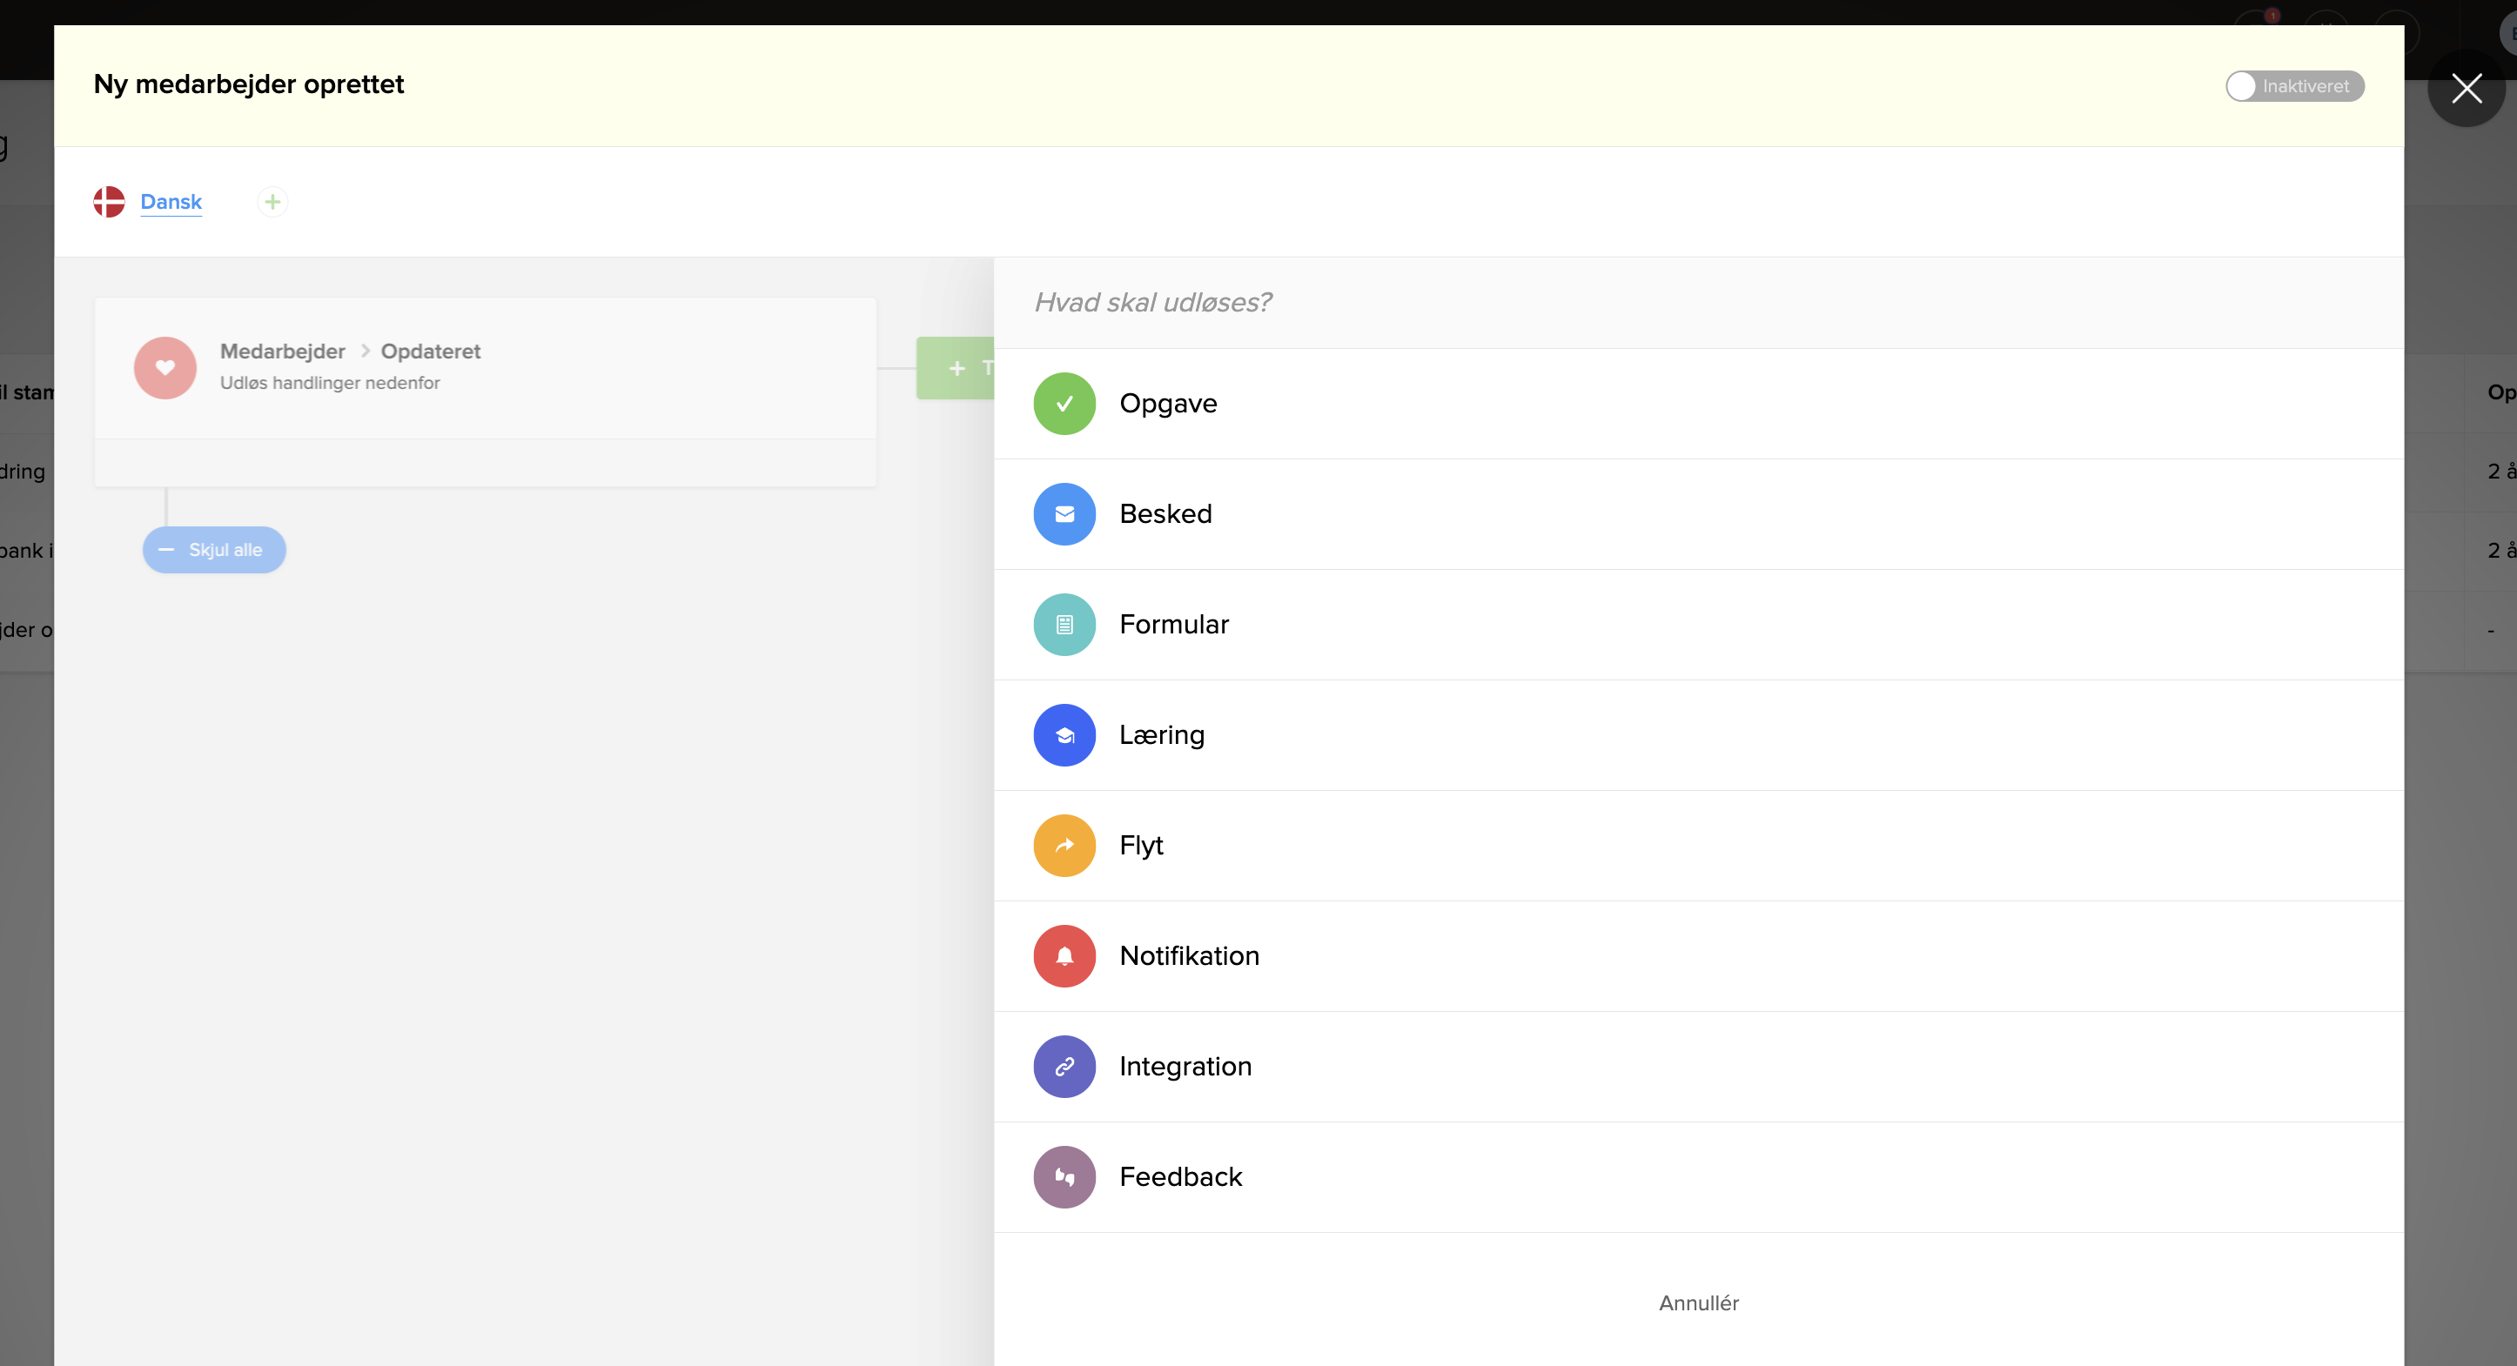Click the red Notifikation bell icon

[1064, 955]
